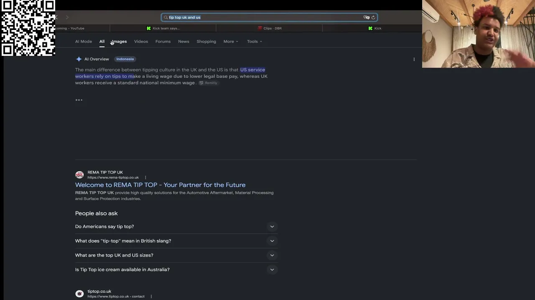Switch to Shopping results
535x300 pixels.
pyautogui.click(x=206, y=42)
